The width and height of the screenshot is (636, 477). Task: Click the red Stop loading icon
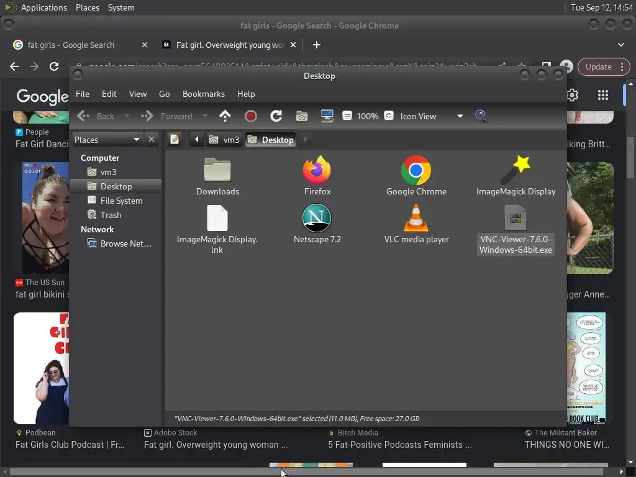(251, 116)
